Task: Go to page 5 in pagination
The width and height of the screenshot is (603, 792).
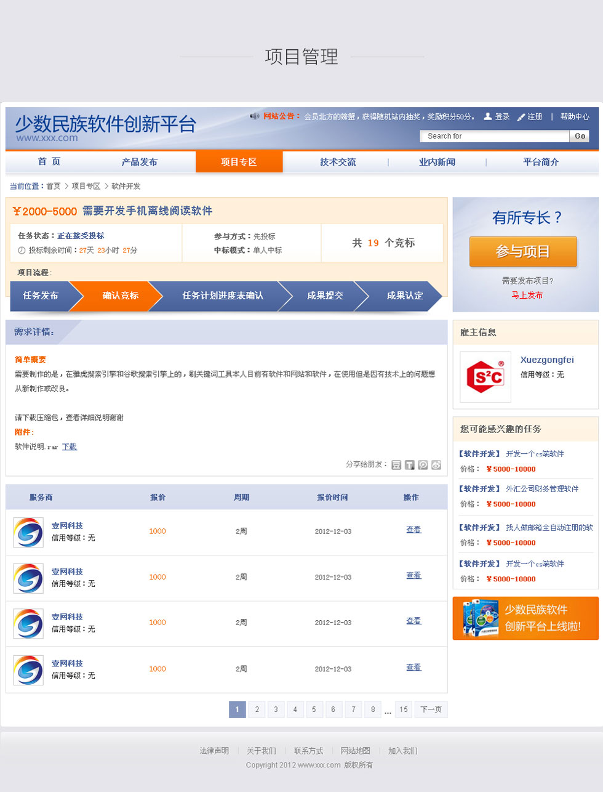Action: (x=314, y=709)
